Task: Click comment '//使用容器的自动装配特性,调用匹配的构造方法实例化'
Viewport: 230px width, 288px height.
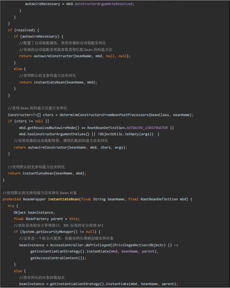Action: point(61,141)
